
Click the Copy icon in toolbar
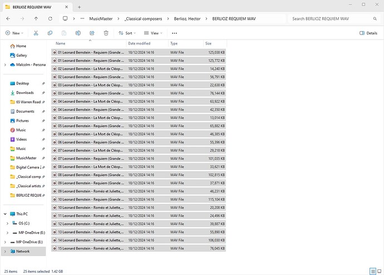coord(50,33)
